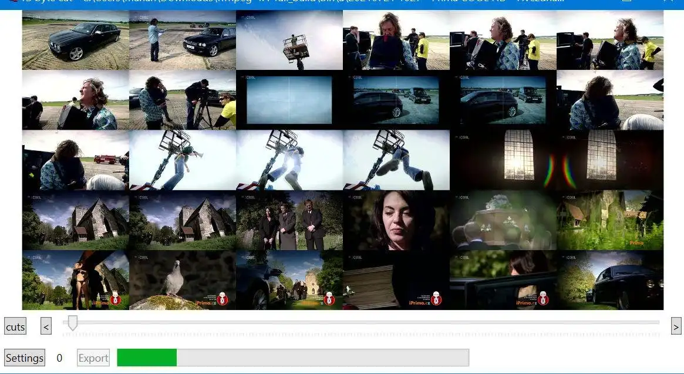Image resolution: width=684 pixels, height=374 pixels.
Task: Select thumbnail of camera tripod operator
Action: [183, 100]
